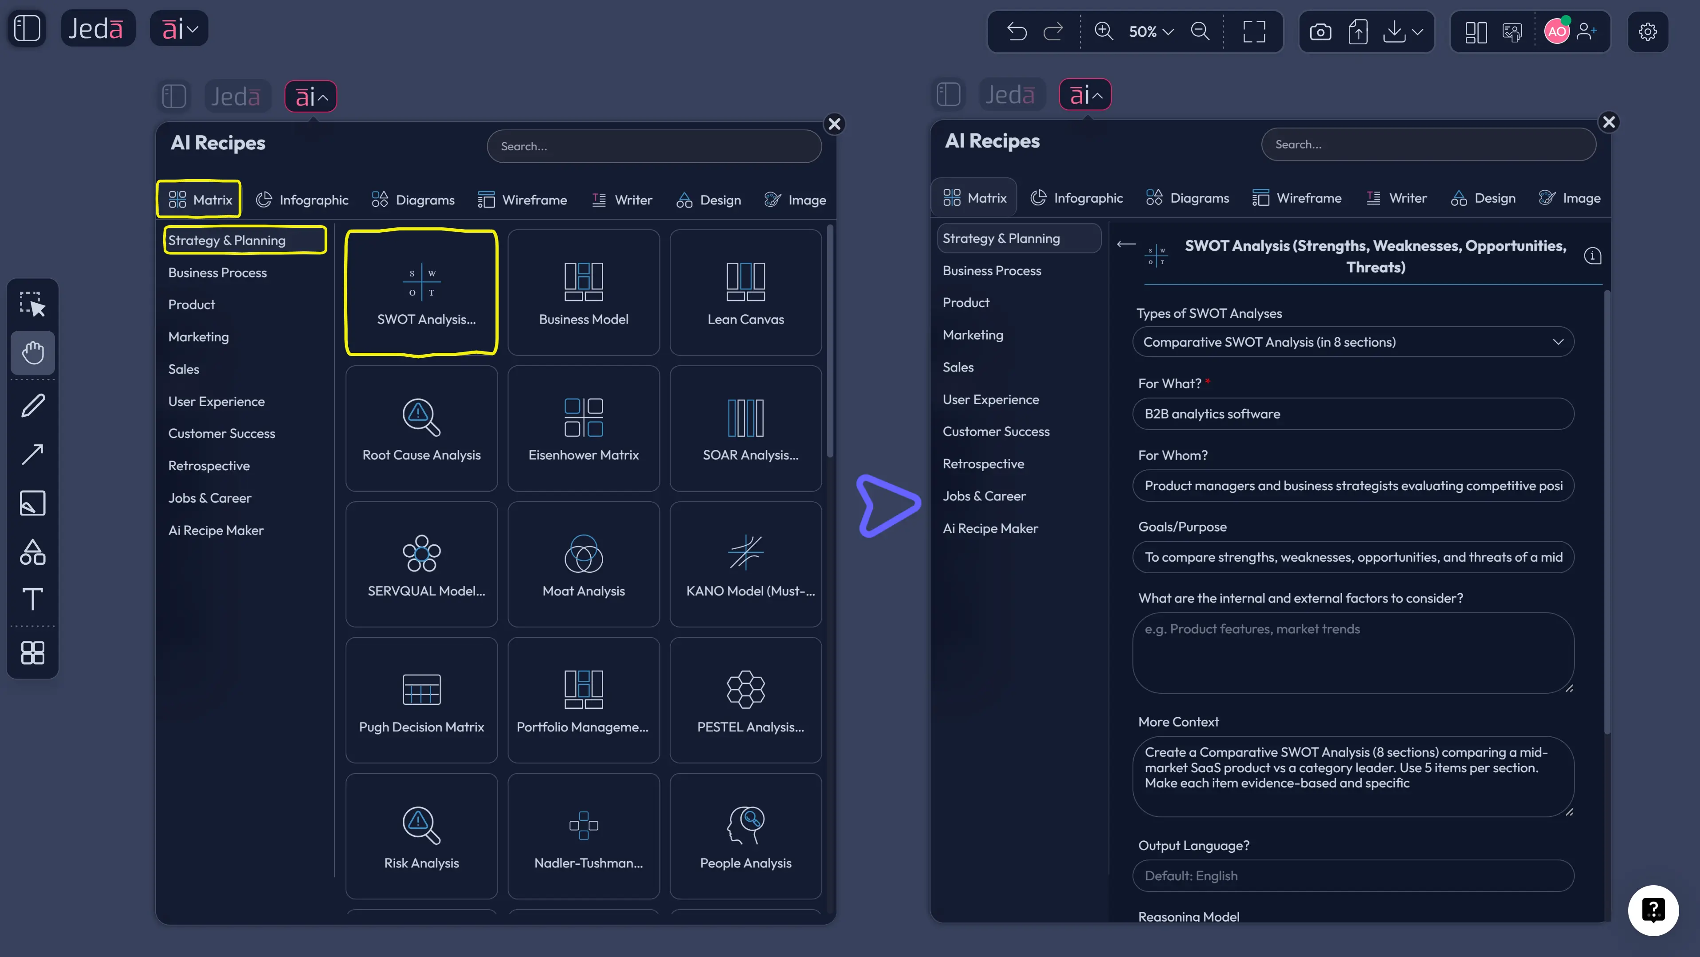The height and width of the screenshot is (957, 1700).
Task: Click the AI Recipes search field
Action: pyautogui.click(x=653, y=146)
